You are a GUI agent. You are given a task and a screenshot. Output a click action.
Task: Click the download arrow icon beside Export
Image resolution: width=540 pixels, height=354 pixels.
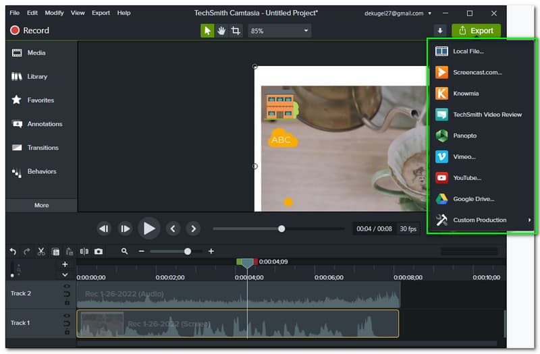click(x=440, y=30)
